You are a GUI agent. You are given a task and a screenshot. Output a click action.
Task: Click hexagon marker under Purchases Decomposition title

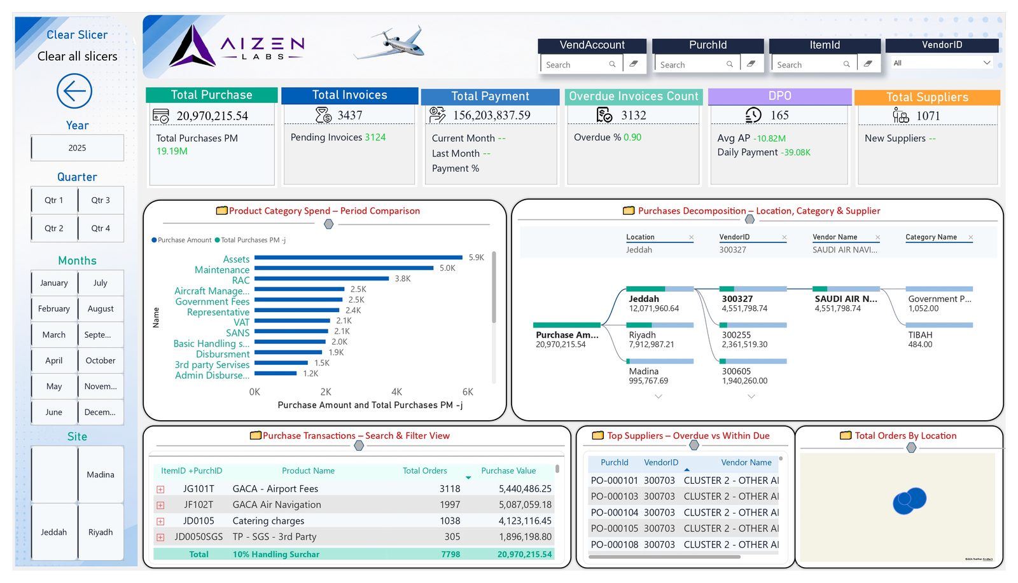pyautogui.click(x=750, y=219)
